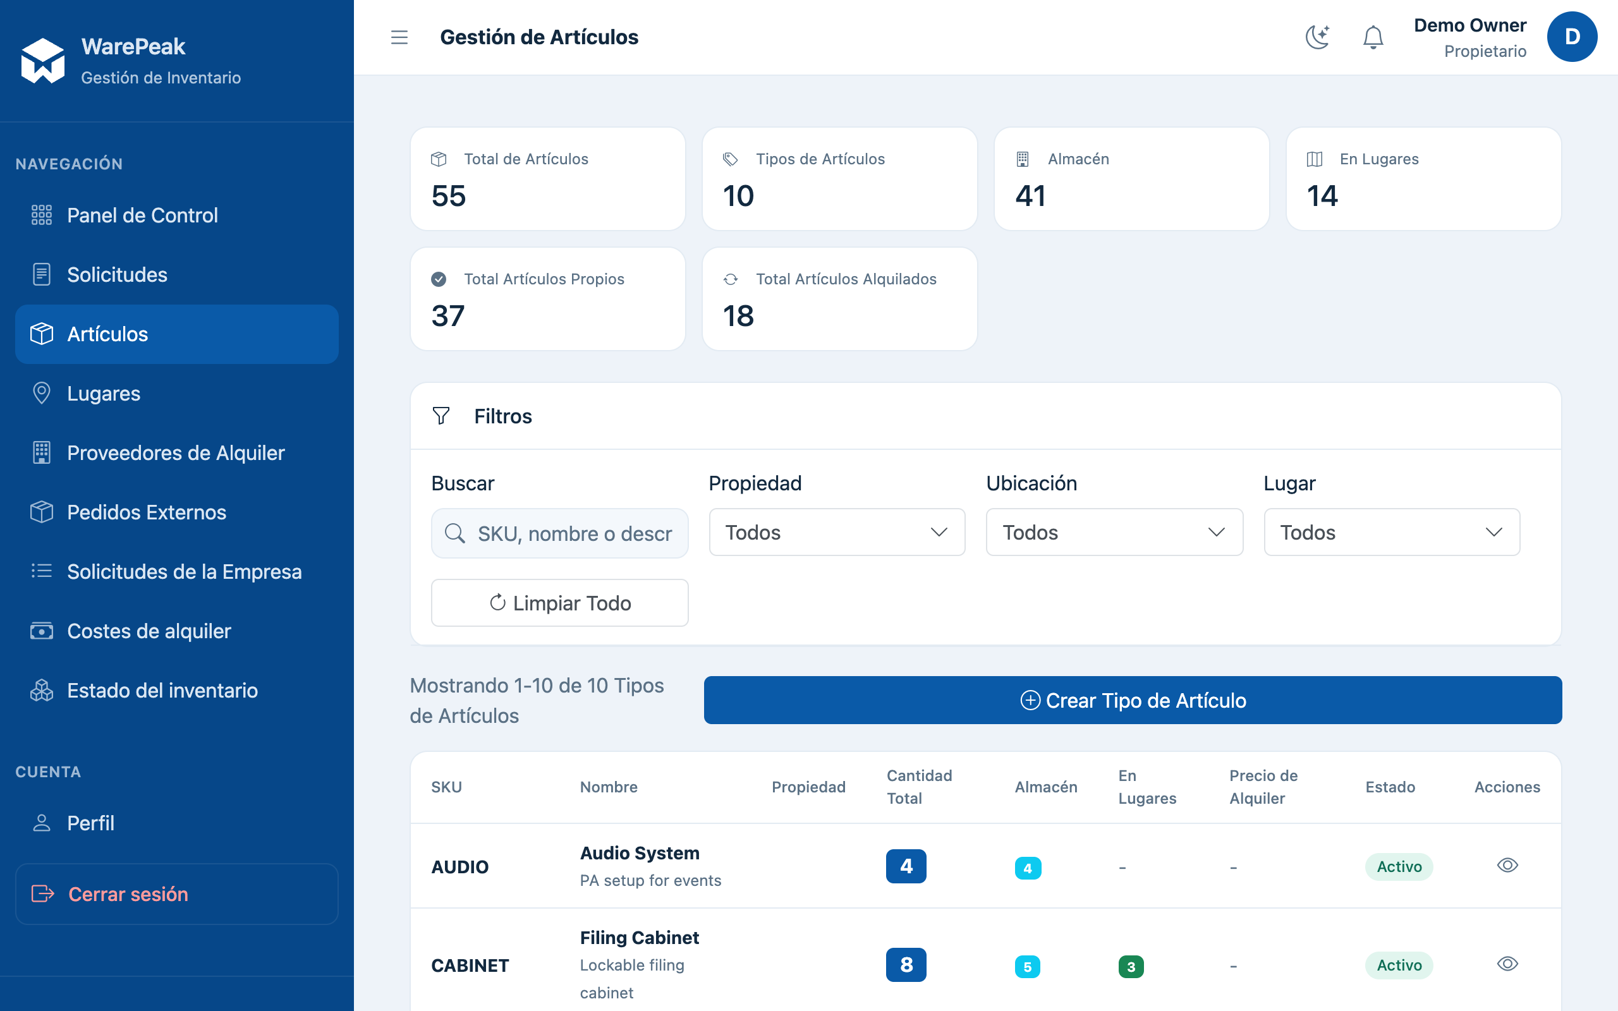The height and width of the screenshot is (1011, 1618).
Task: Click the Almacén building card icon
Action: [1022, 159]
